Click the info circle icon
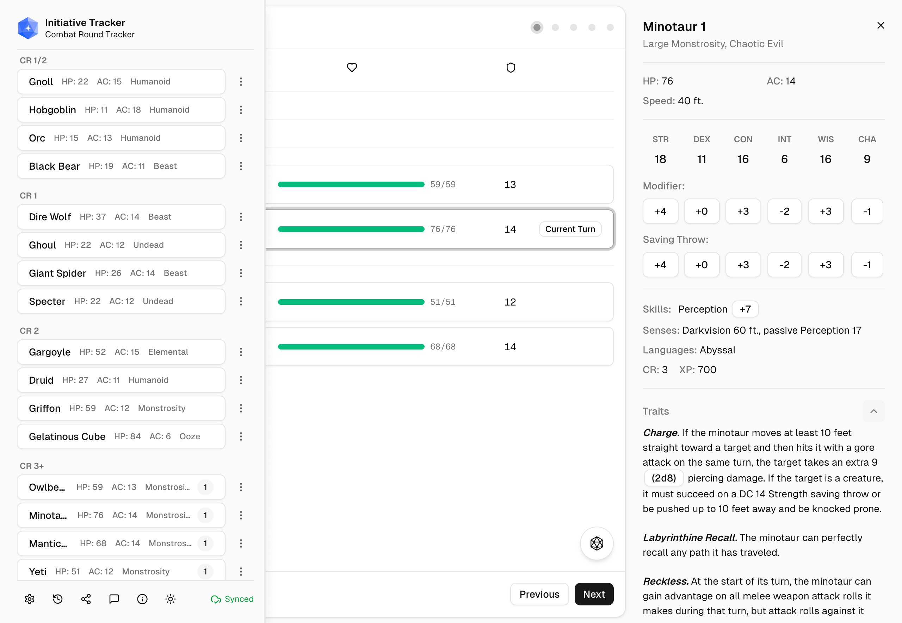902x623 pixels. click(142, 599)
